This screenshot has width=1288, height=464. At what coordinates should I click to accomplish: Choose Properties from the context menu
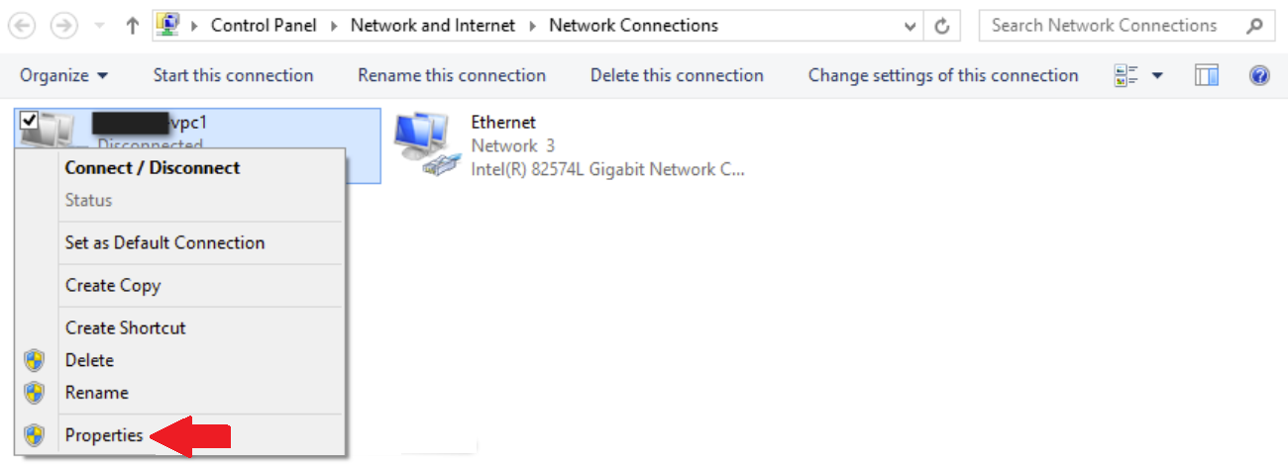104,435
